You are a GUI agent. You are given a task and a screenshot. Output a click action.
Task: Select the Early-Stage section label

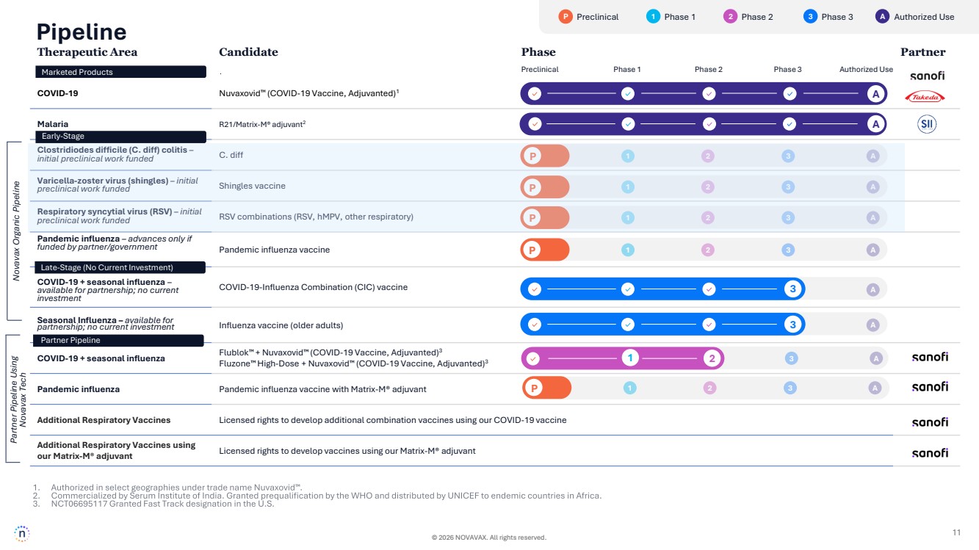click(x=120, y=136)
